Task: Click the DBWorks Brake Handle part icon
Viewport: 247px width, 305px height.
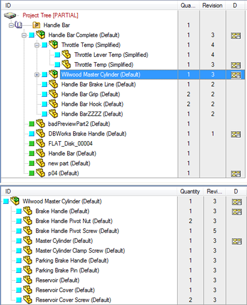Action: (x=41, y=134)
